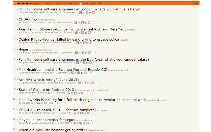211x132 pixels.
Task: Upvote the CUDA grep story
Action: [x=17, y=19]
